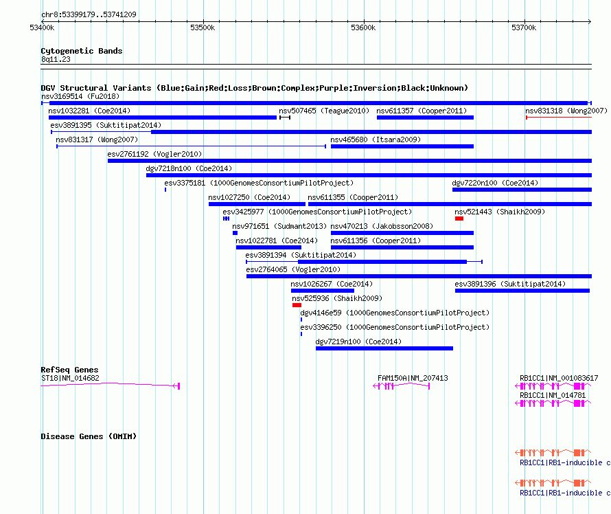The image size is (611, 514).
Task: Open the nsv611356 (Cooper2011) variant label
Action: 376,241
